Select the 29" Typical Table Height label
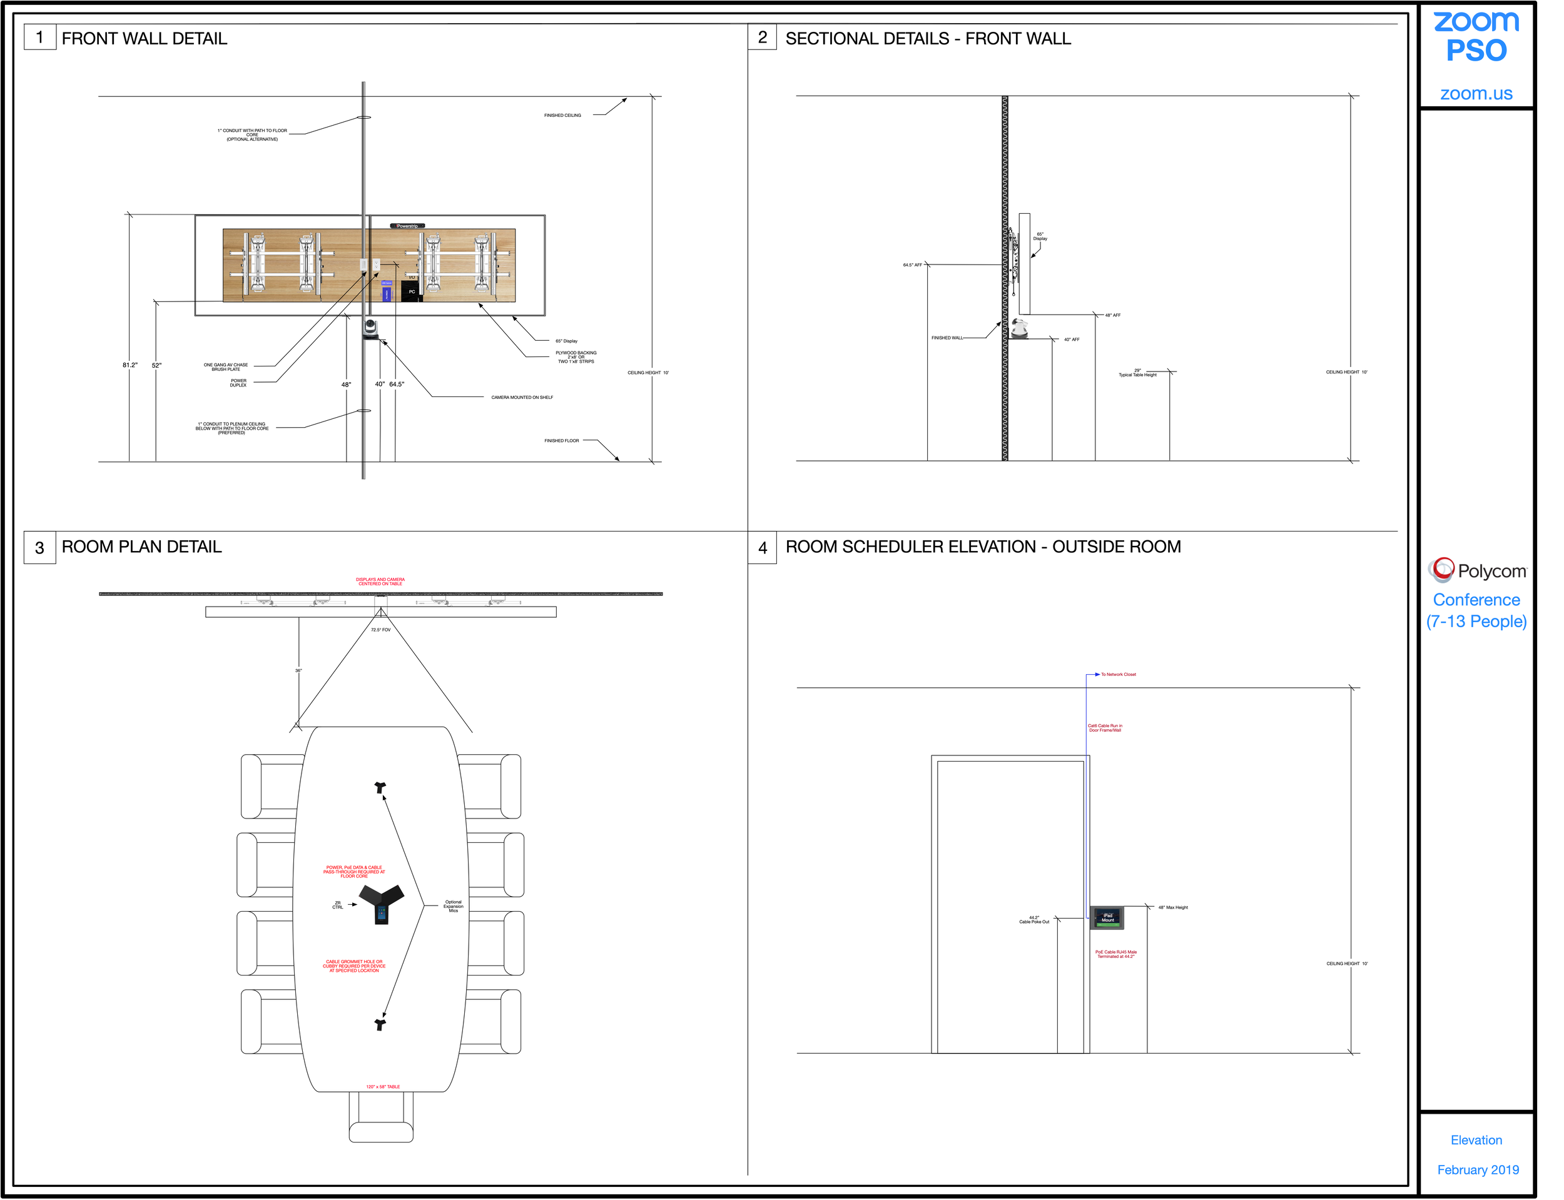 coord(1137,373)
